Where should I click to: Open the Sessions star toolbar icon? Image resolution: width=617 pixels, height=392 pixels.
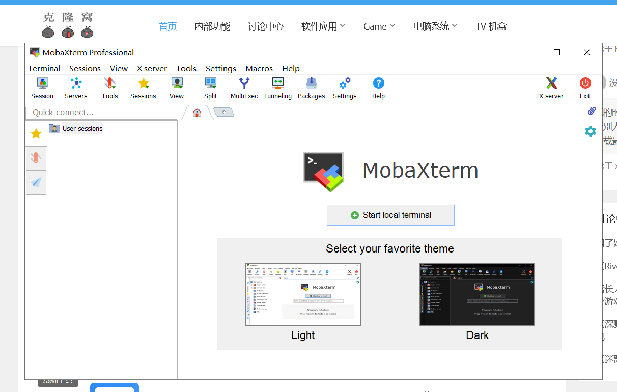tap(143, 88)
